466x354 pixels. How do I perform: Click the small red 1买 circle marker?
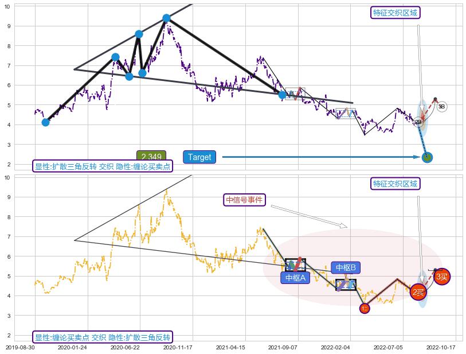365,309
